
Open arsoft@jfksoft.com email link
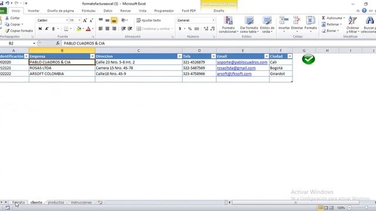point(234,74)
